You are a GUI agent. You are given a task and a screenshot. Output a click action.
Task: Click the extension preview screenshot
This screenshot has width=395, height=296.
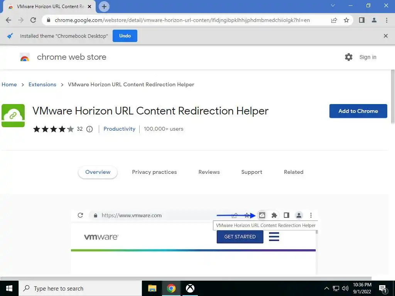click(x=194, y=242)
